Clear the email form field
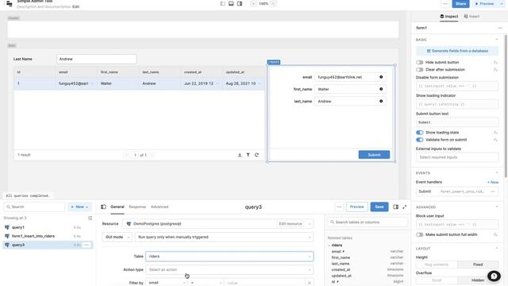 pyautogui.click(x=381, y=77)
